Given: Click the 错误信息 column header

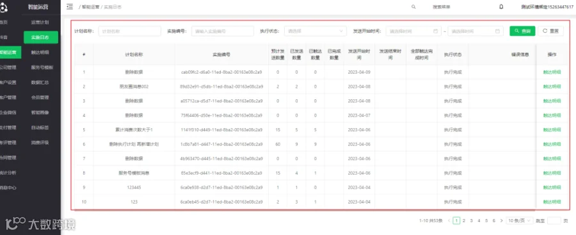Looking at the screenshot, I should [x=520, y=54].
